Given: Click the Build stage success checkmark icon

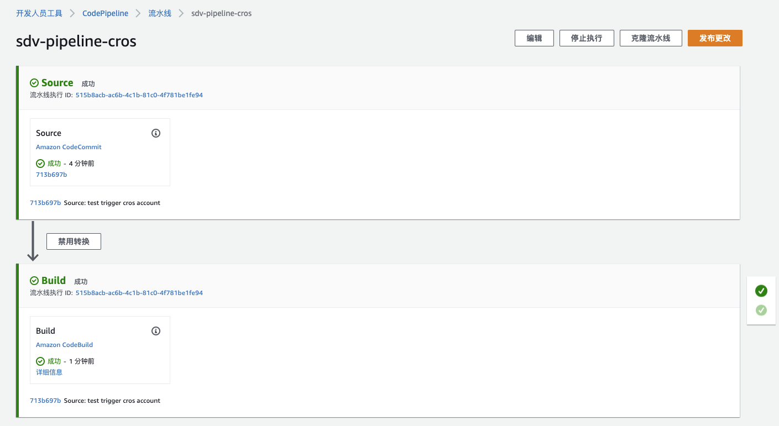Looking at the screenshot, I should coord(34,281).
